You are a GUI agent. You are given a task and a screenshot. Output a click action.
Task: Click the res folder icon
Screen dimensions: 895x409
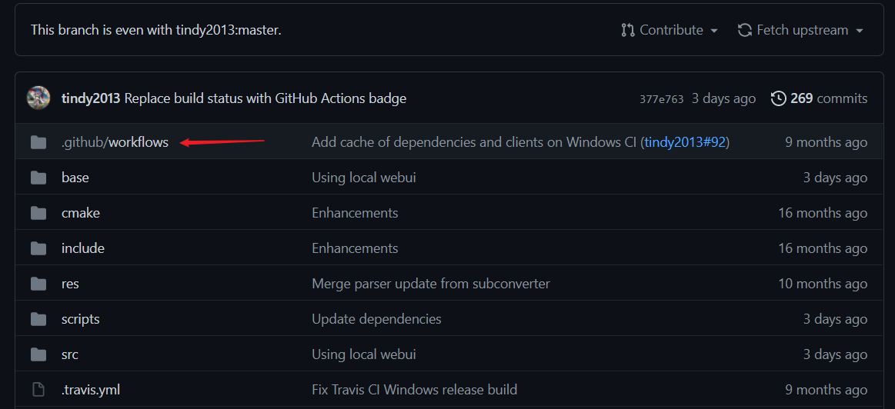(38, 284)
